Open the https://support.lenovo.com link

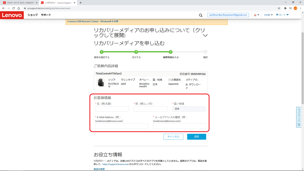coord(116,164)
